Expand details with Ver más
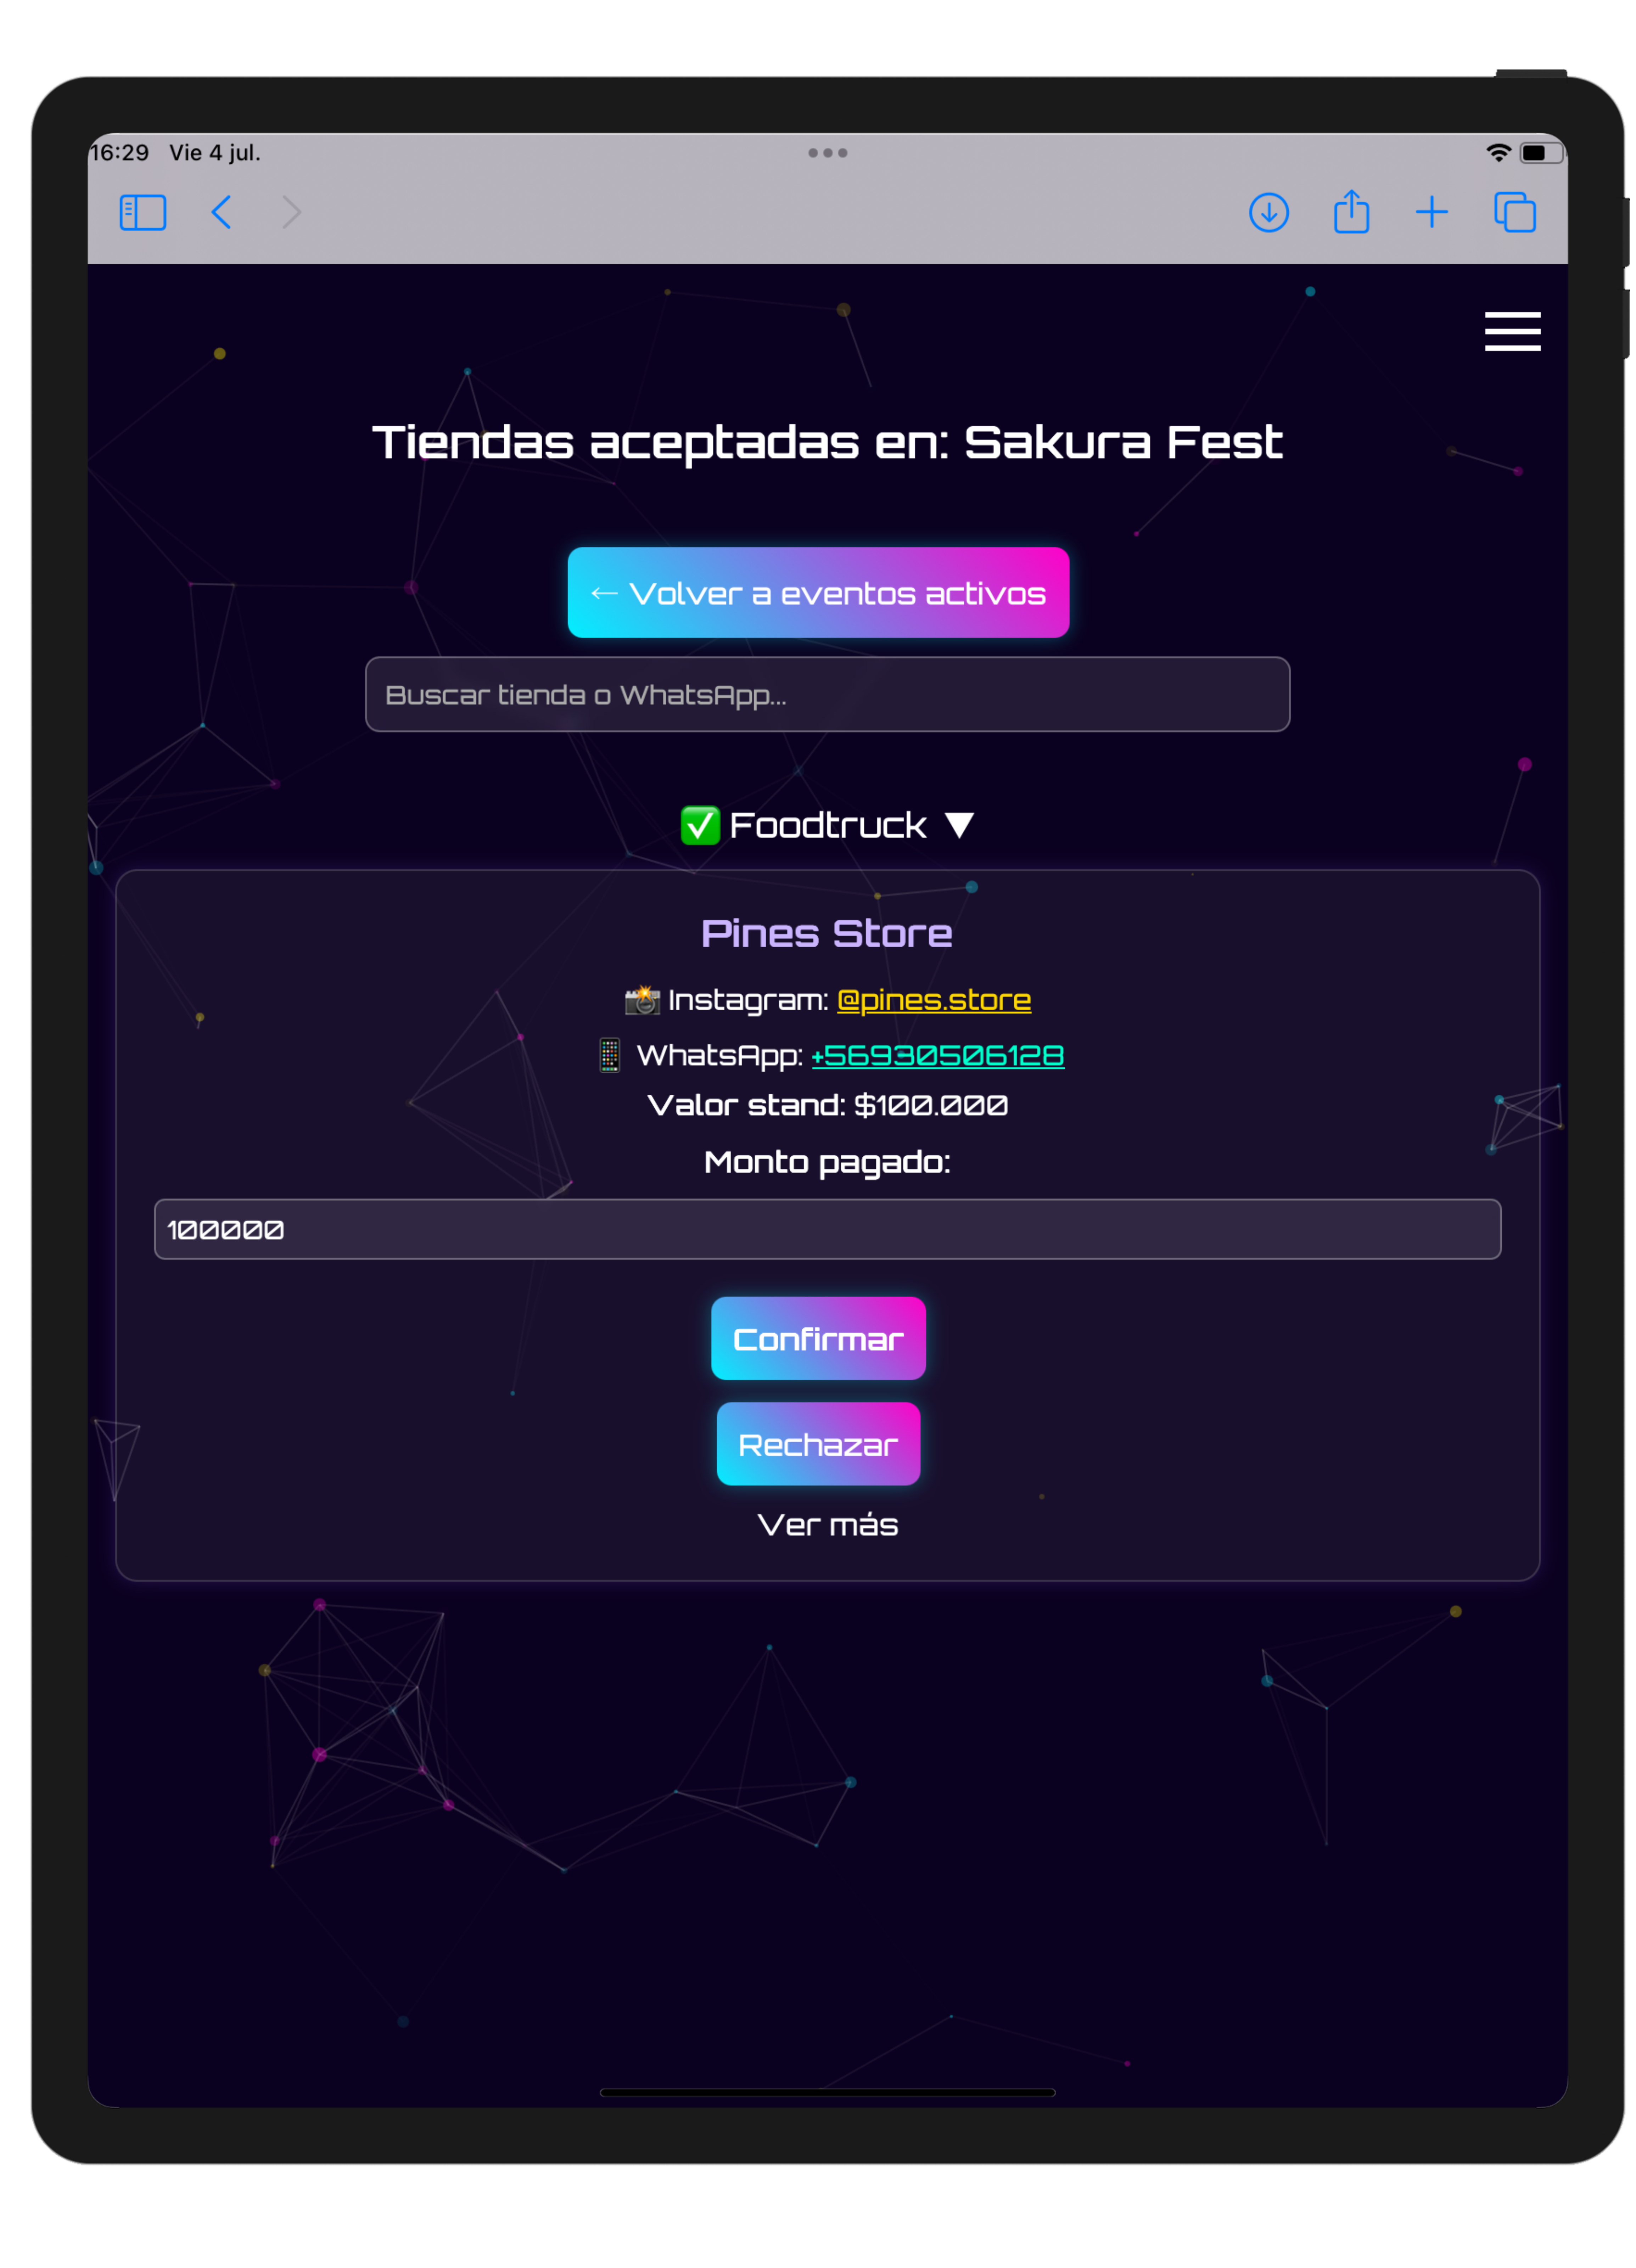1636x2268 pixels. [x=827, y=1525]
